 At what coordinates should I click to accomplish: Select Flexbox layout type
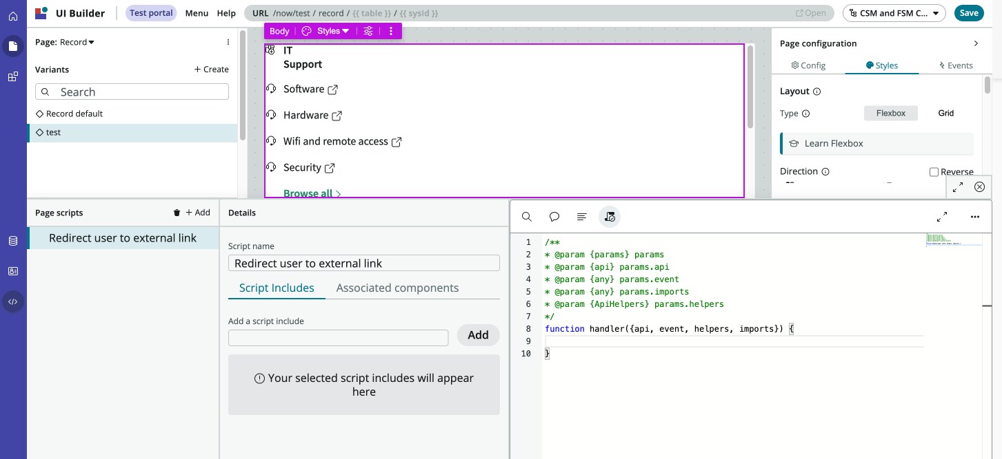(890, 113)
